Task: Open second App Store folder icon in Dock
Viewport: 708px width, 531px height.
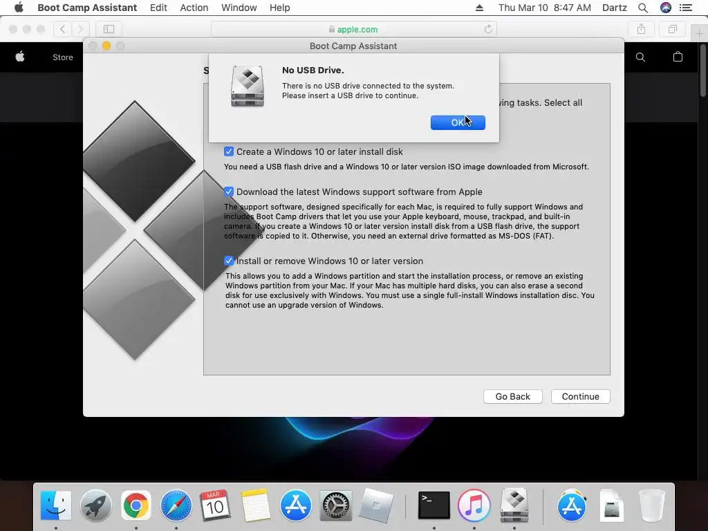Action: pos(572,505)
